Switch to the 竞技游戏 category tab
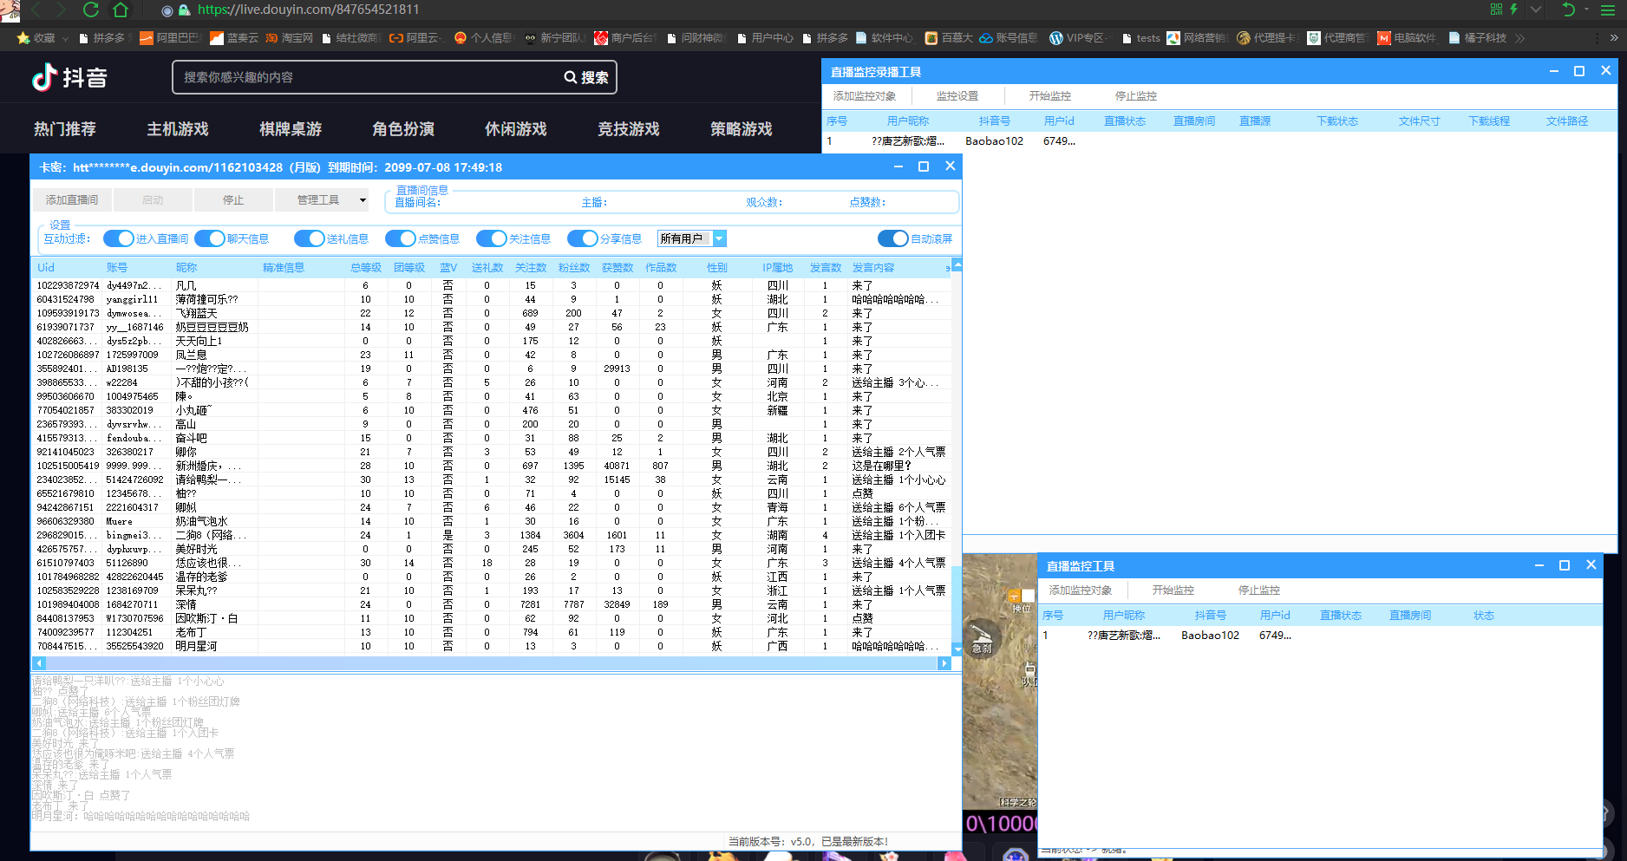Viewport: 1627px width, 861px height. click(x=628, y=129)
